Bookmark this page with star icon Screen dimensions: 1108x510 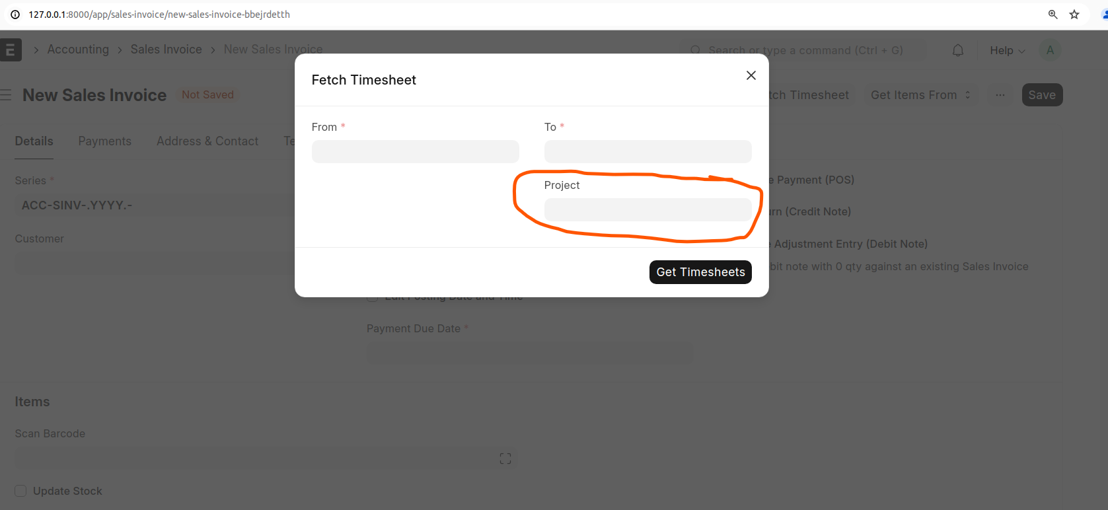[x=1074, y=15]
